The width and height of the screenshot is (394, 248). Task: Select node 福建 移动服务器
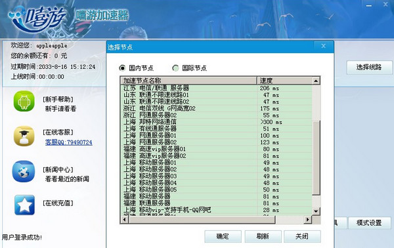(217, 197)
